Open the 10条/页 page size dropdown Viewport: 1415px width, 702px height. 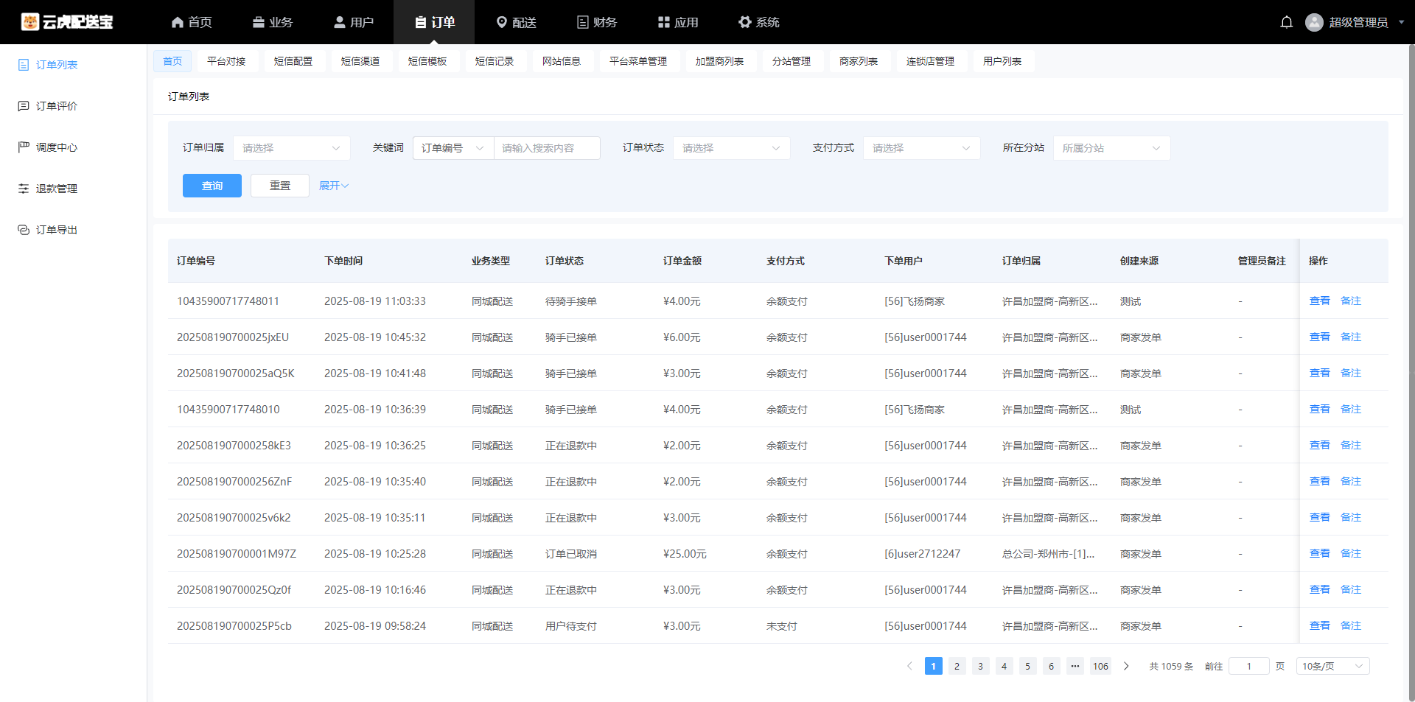click(1332, 666)
